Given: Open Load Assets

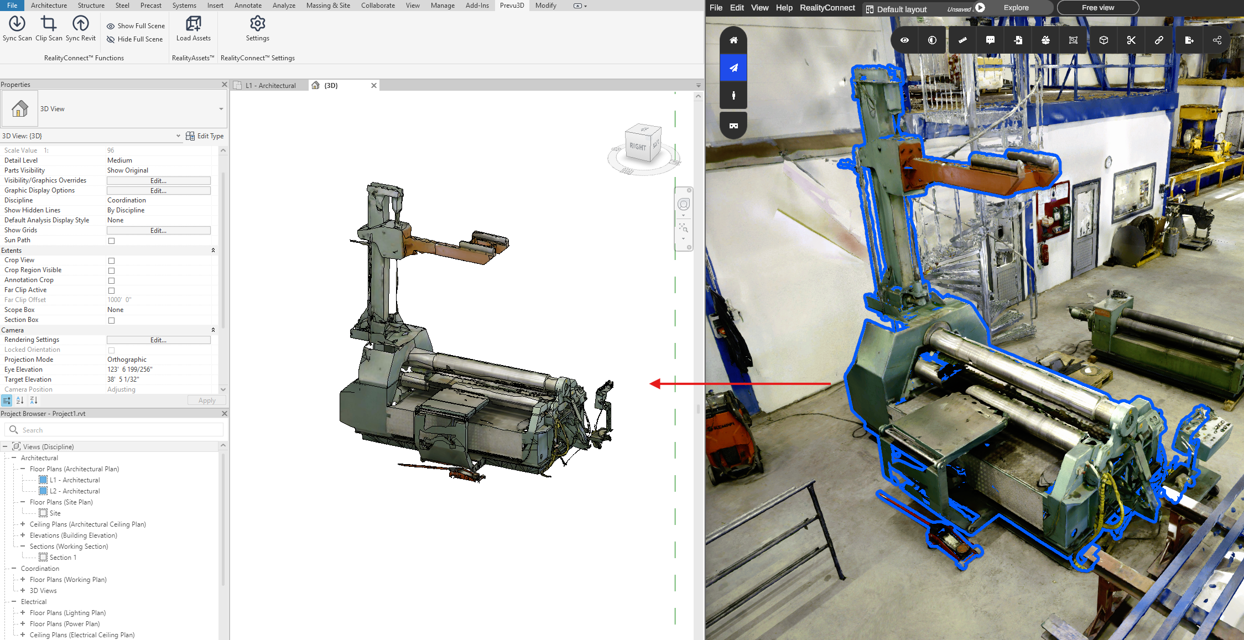Looking at the screenshot, I should pyautogui.click(x=194, y=24).
